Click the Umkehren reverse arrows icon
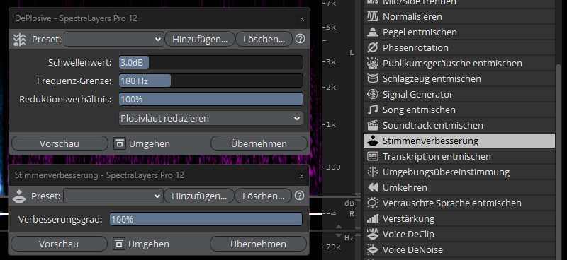This screenshot has width=567, height=260. pos(373,187)
